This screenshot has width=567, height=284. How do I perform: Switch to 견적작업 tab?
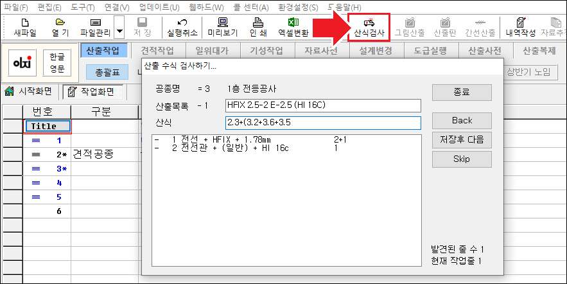click(157, 51)
